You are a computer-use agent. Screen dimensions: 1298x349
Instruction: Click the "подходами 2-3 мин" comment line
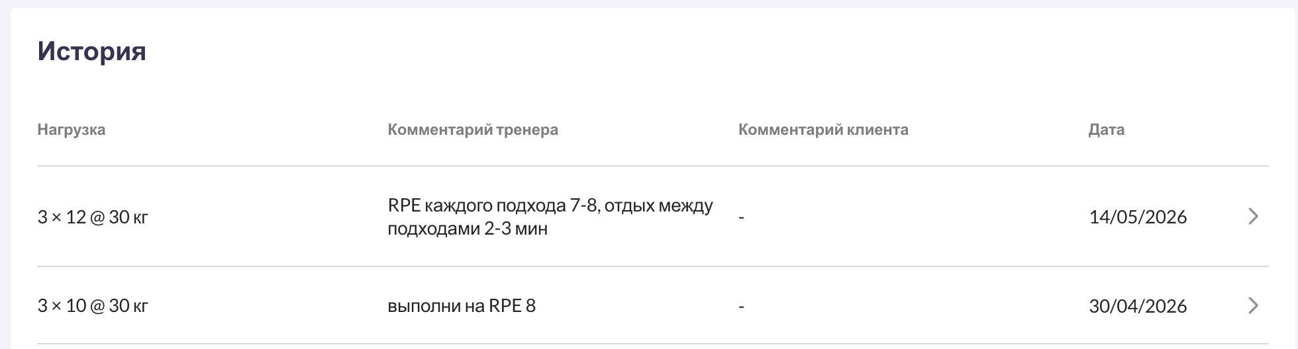click(x=468, y=229)
